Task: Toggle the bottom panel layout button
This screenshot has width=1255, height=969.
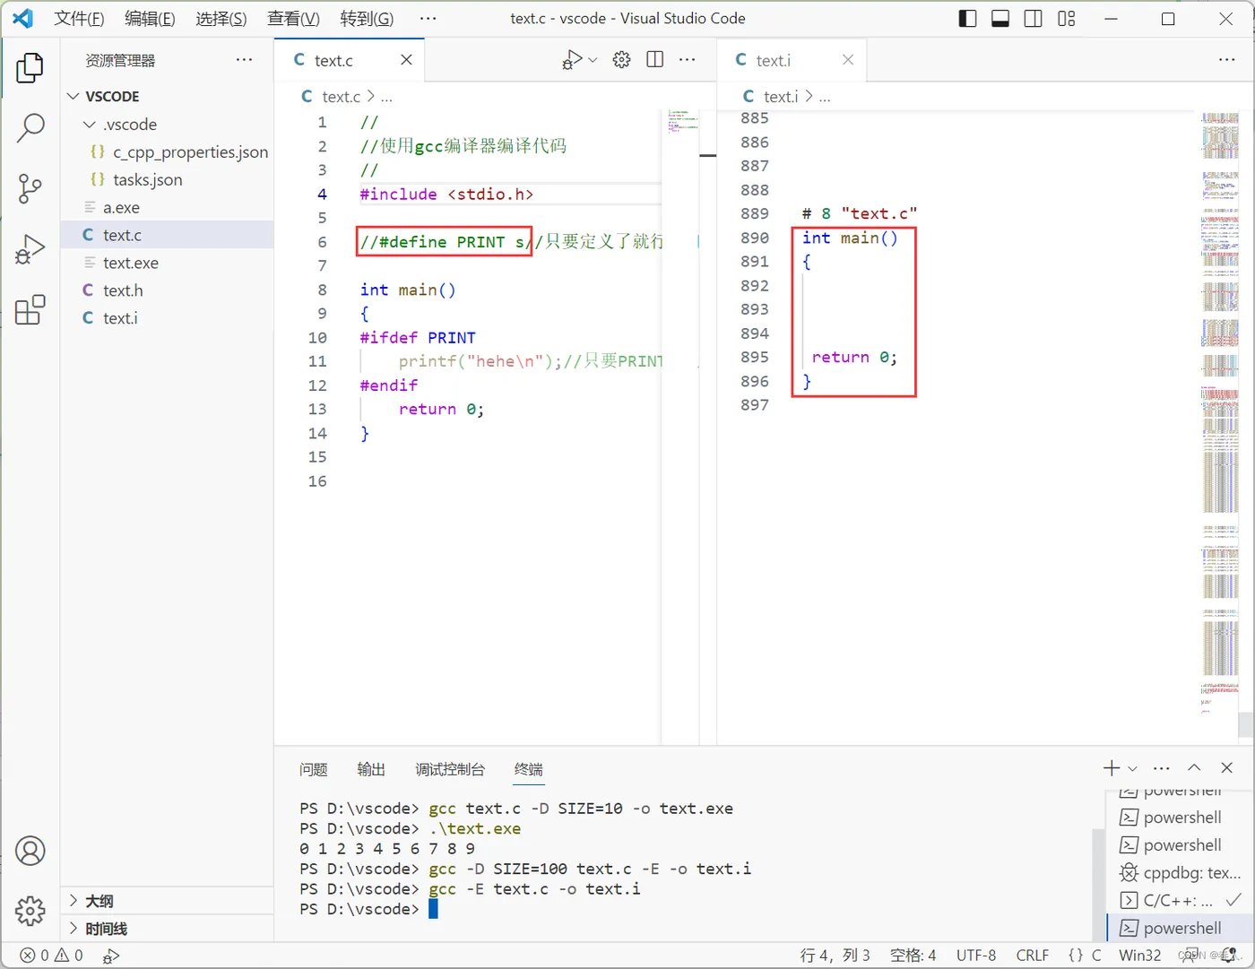Action: coord(1000,19)
